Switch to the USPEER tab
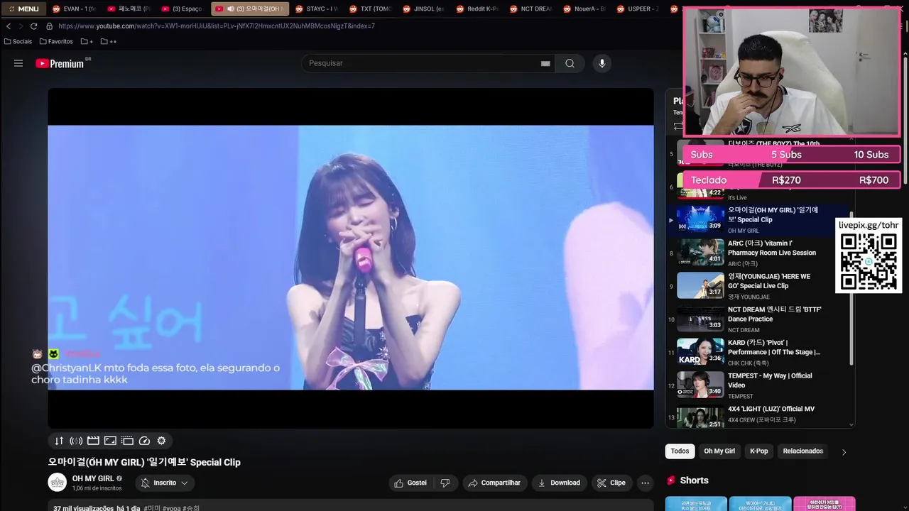Screen dimensions: 909x511 pos(638,9)
